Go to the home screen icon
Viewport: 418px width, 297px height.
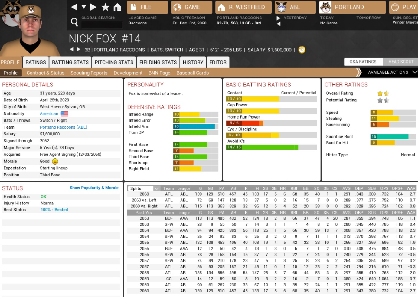tap(117, 7)
